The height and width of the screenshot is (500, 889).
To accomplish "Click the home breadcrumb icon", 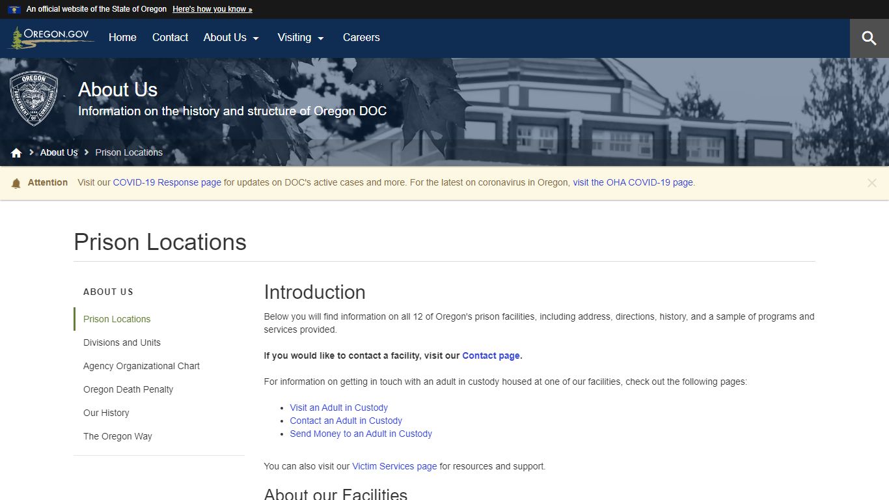I will click(x=16, y=152).
